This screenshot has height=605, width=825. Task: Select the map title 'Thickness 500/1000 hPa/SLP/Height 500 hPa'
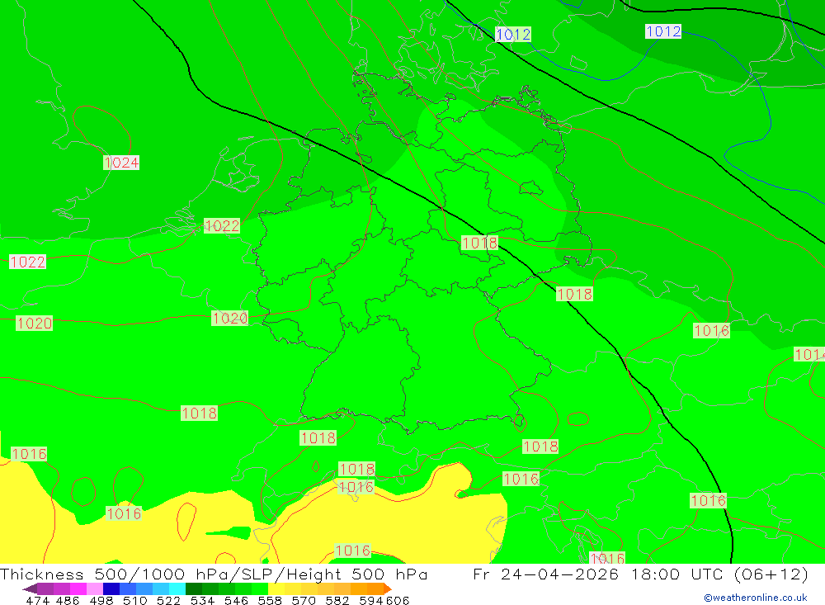214,574
